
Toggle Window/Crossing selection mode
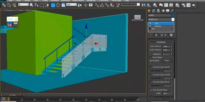coord(47,5)
